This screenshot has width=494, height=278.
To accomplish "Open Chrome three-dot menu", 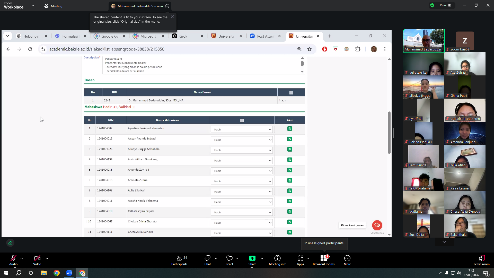I will [385, 49].
